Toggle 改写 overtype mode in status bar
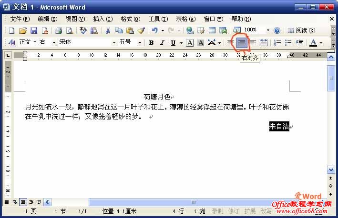This screenshot has height=218, width=338. coord(266,211)
